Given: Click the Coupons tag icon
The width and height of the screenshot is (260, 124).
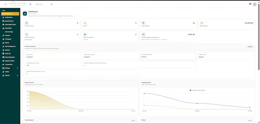Looking at the screenshot, I should click(3, 36).
